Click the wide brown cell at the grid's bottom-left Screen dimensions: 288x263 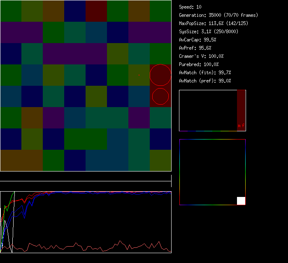point(21,160)
